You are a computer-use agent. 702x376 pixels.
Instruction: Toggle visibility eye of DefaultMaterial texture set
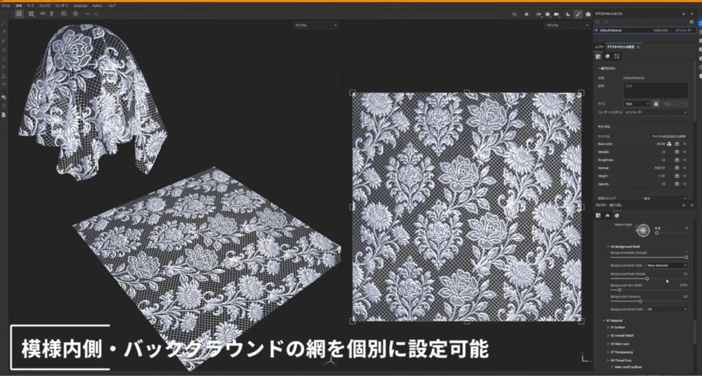point(596,30)
